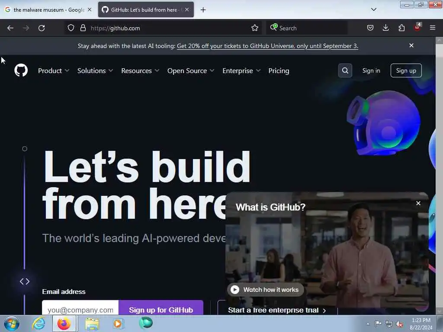Open the green round app in taskbar
443x332 pixels.
point(146,323)
